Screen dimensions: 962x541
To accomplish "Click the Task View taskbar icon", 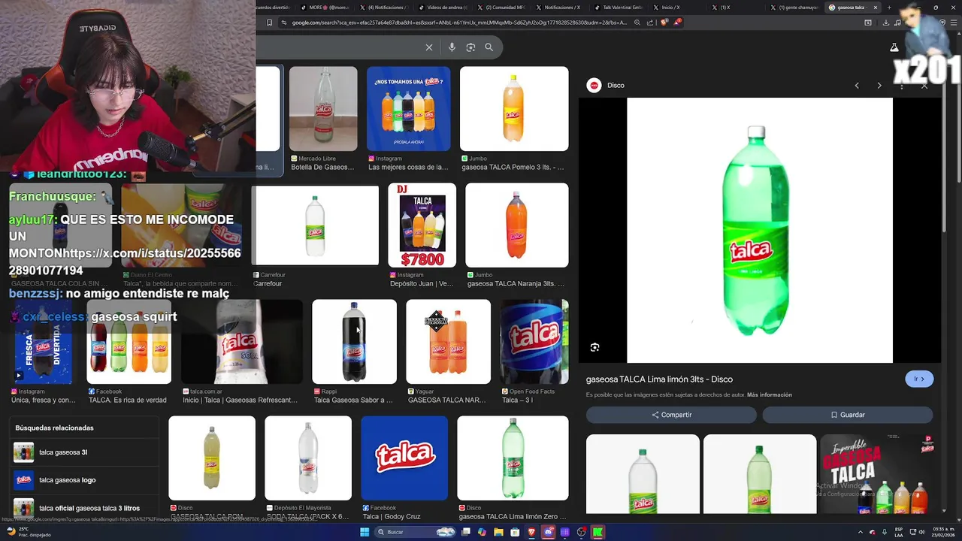I will tap(466, 532).
